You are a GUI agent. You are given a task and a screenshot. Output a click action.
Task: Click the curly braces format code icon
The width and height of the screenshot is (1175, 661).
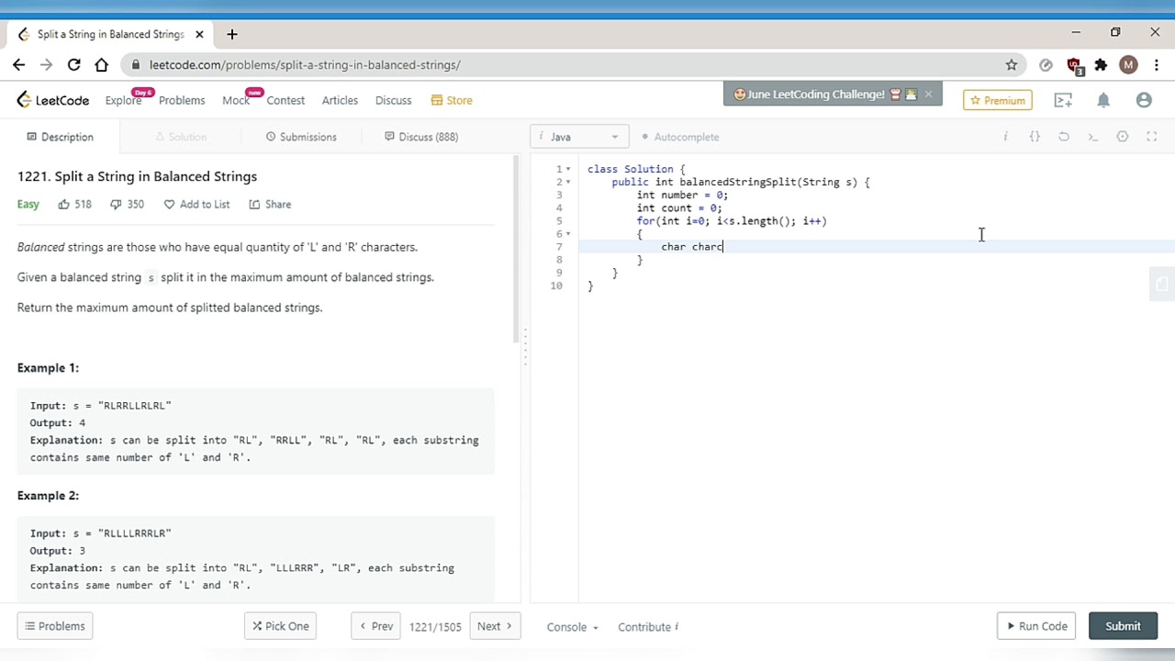coord(1035,137)
